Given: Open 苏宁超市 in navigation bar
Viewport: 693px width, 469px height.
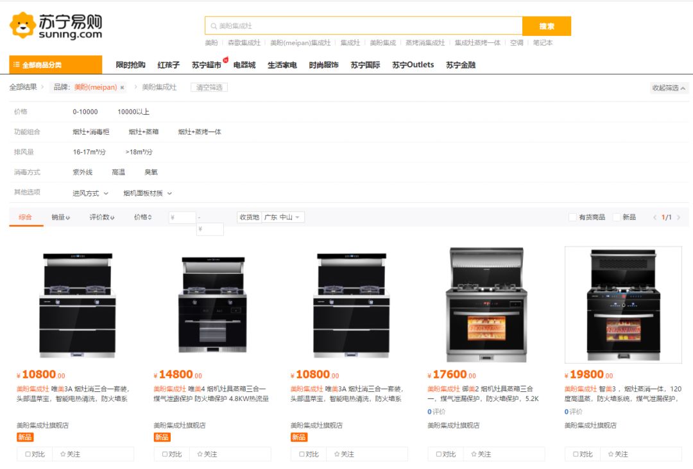Looking at the screenshot, I should (x=207, y=65).
